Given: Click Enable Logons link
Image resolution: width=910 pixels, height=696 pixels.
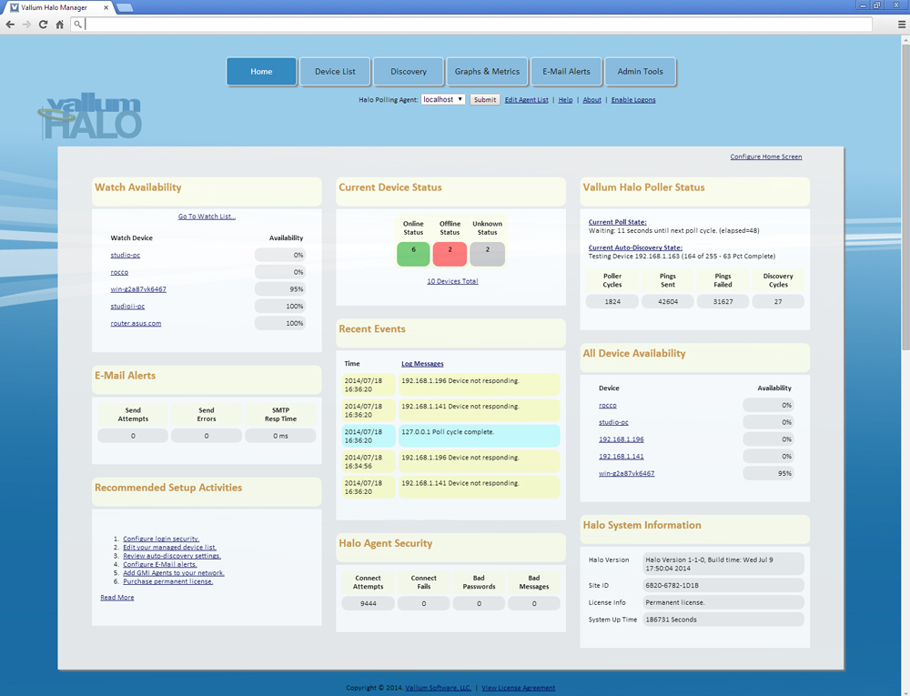Looking at the screenshot, I should [633, 100].
